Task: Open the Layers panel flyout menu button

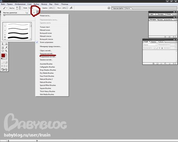Action: click(176, 42)
